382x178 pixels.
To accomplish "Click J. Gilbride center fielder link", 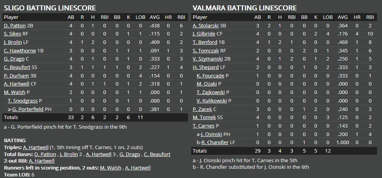I will coord(204,34).
